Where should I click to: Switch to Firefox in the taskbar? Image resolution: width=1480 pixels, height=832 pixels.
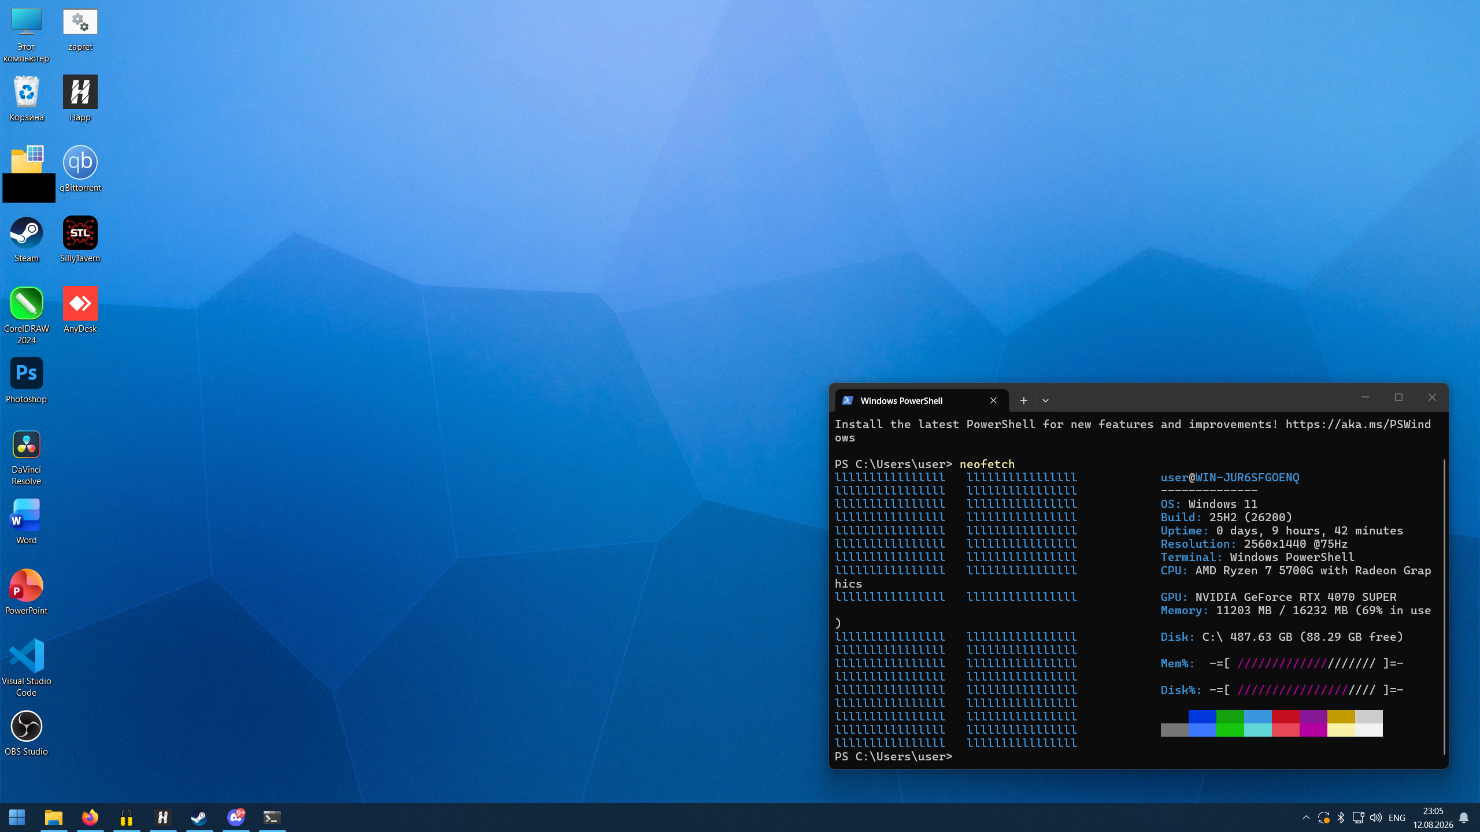(x=90, y=818)
